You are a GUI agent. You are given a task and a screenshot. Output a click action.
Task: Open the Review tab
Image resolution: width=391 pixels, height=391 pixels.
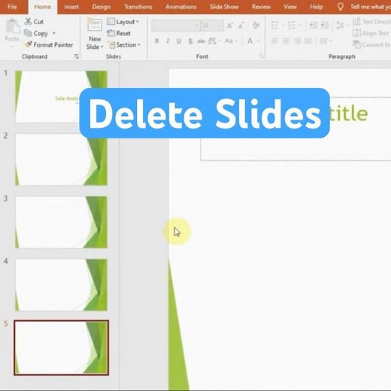[261, 7]
